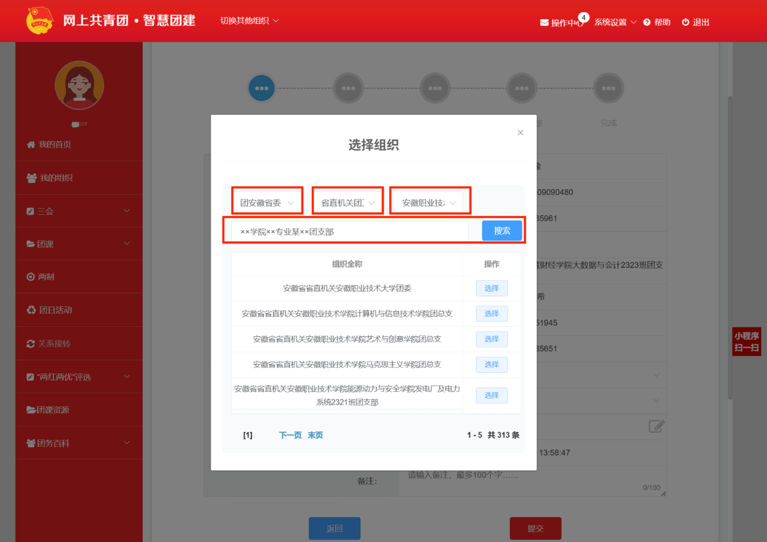Close the 选择组织 dialog
The image size is (767, 542).
pyautogui.click(x=520, y=133)
